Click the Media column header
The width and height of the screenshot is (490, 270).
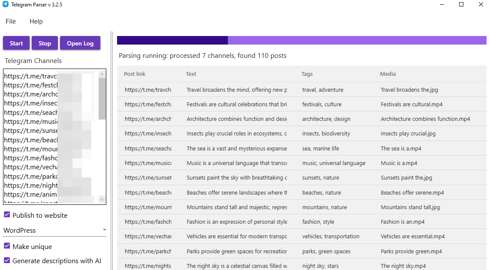click(388, 74)
